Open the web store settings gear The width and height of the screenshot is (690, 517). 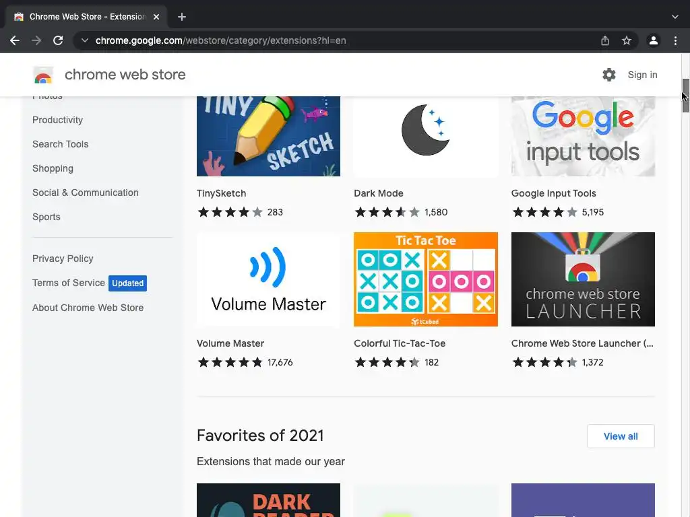pyautogui.click(x=609, y=75)
